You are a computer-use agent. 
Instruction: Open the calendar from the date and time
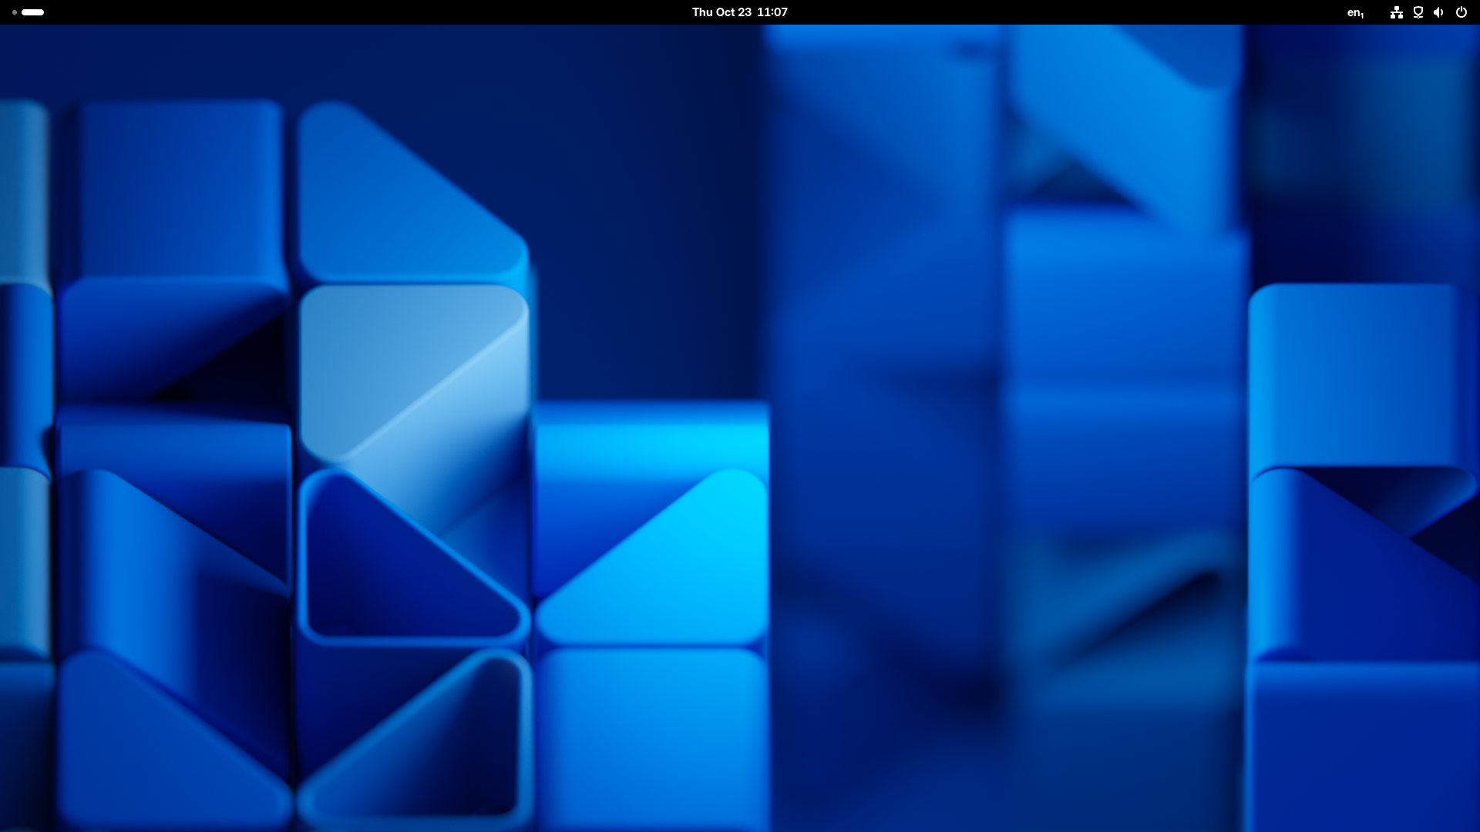[x=739, y=12]
